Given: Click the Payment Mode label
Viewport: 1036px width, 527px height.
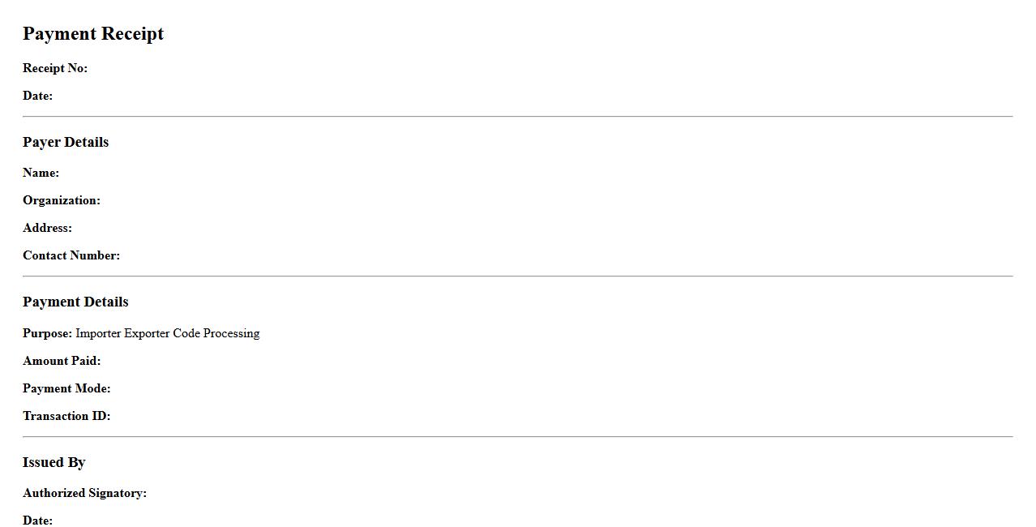Looking at the screenshot, I should pos(66,388).
